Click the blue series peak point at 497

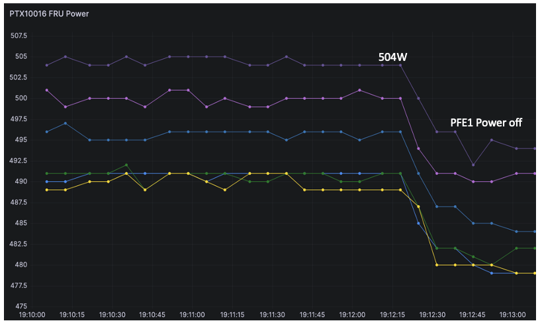pyautogui.click(x=66, y=123)
